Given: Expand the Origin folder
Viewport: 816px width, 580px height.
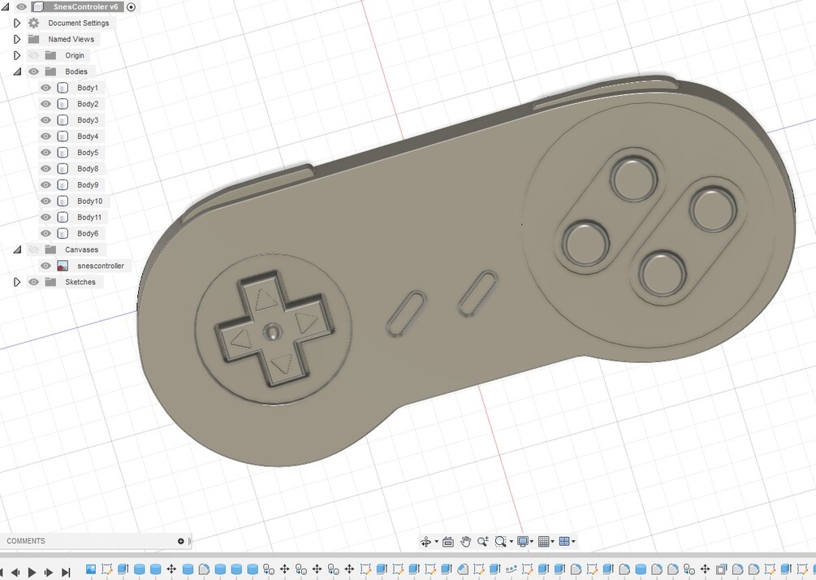Looking at the screenshot, I should (x=17, y=55).
